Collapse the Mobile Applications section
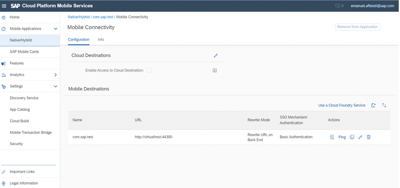Image resolution: width=400 pixels, height=188 pixels. point(55,29)
